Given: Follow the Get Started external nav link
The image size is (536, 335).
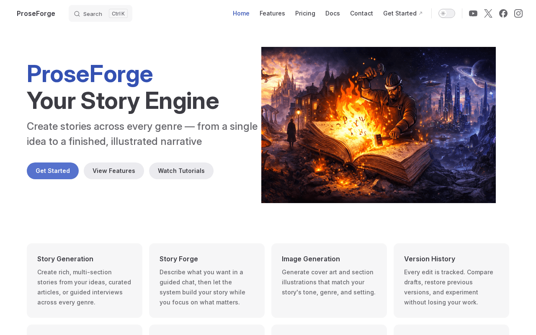Looking at the screenshot, I should (x=403, y=13).
